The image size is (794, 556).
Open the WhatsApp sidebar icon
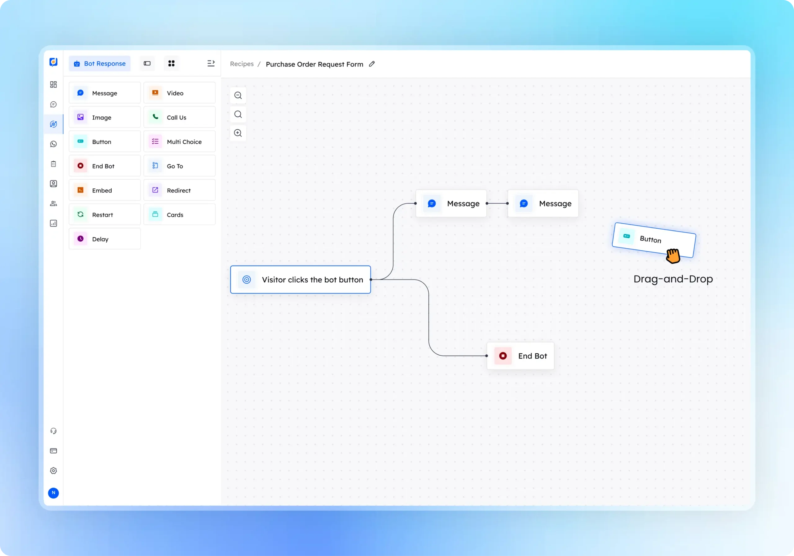point(53,144)
